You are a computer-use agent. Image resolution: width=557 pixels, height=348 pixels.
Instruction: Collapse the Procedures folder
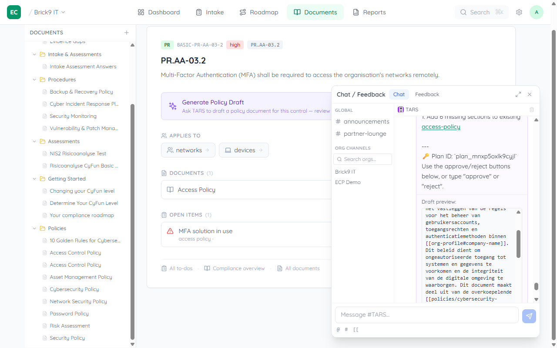34,79
